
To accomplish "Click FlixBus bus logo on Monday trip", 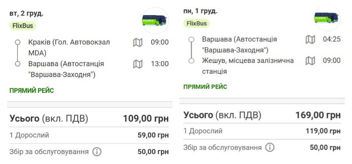I will [327, 18].
